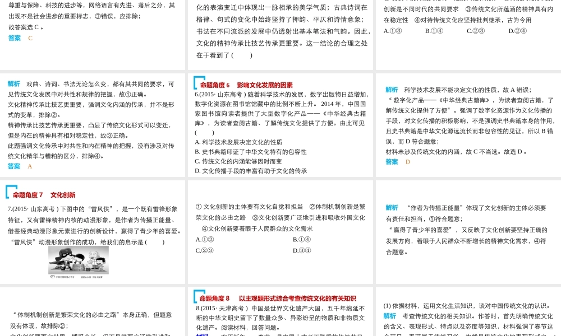561x336 pixels.
Task: Click the 雷风侠 cartoon image
Action: click(79, 260)
